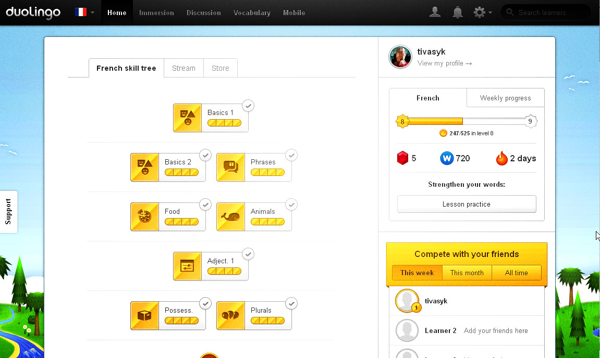
Task: Open the Mobile nav item
Action: pos(294,12)
